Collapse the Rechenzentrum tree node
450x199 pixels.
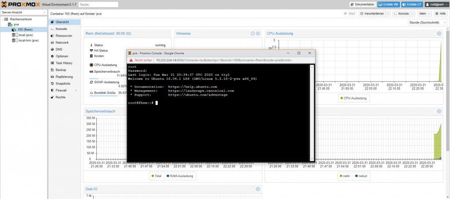tap(2, 19)
